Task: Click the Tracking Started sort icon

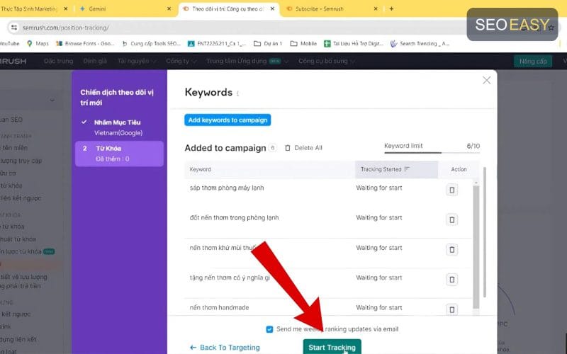Action: pyautogui.click(x=407, y=169)
